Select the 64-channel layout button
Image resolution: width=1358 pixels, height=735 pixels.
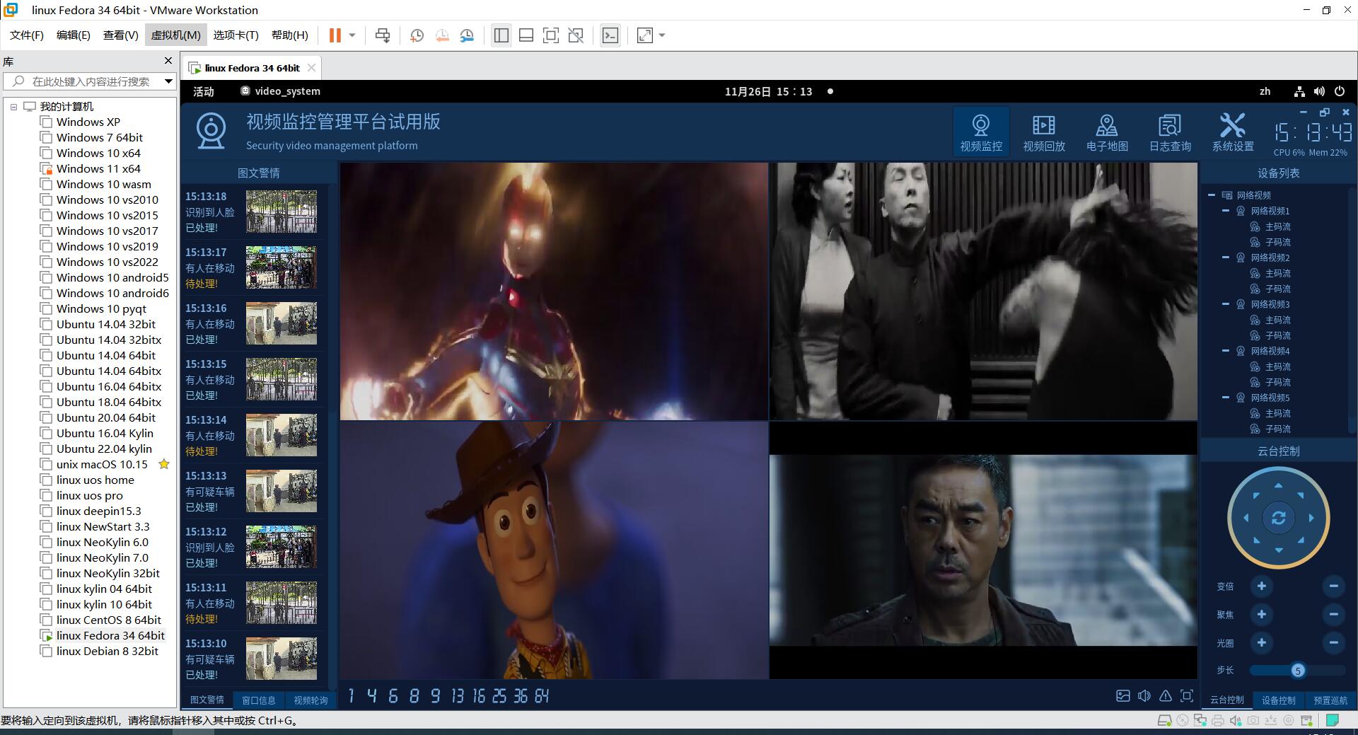[542, 696]
